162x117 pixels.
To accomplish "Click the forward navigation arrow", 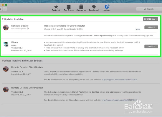I will (x=5, y=9).
